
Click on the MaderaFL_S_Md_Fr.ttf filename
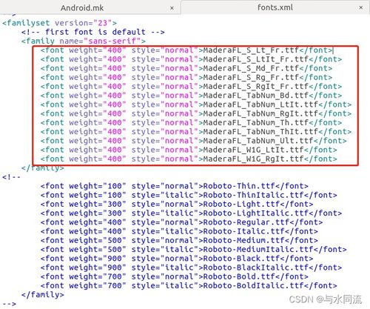251,68
